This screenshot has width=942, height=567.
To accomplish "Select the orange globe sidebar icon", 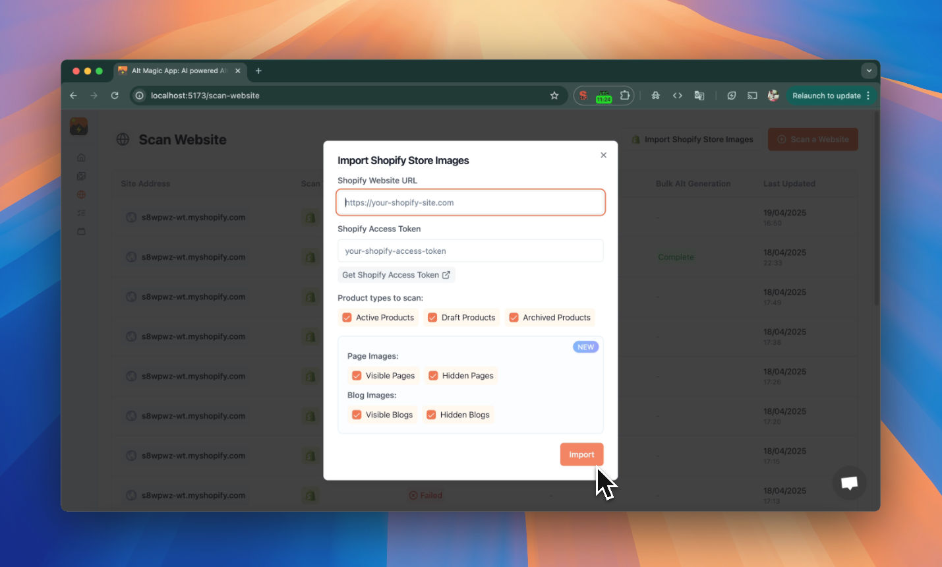I will 81,194.
